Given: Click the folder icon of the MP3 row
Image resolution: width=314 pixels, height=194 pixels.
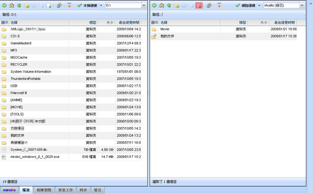Looking at the screenshot, I should pyautogui.click(x=4, y=51).
